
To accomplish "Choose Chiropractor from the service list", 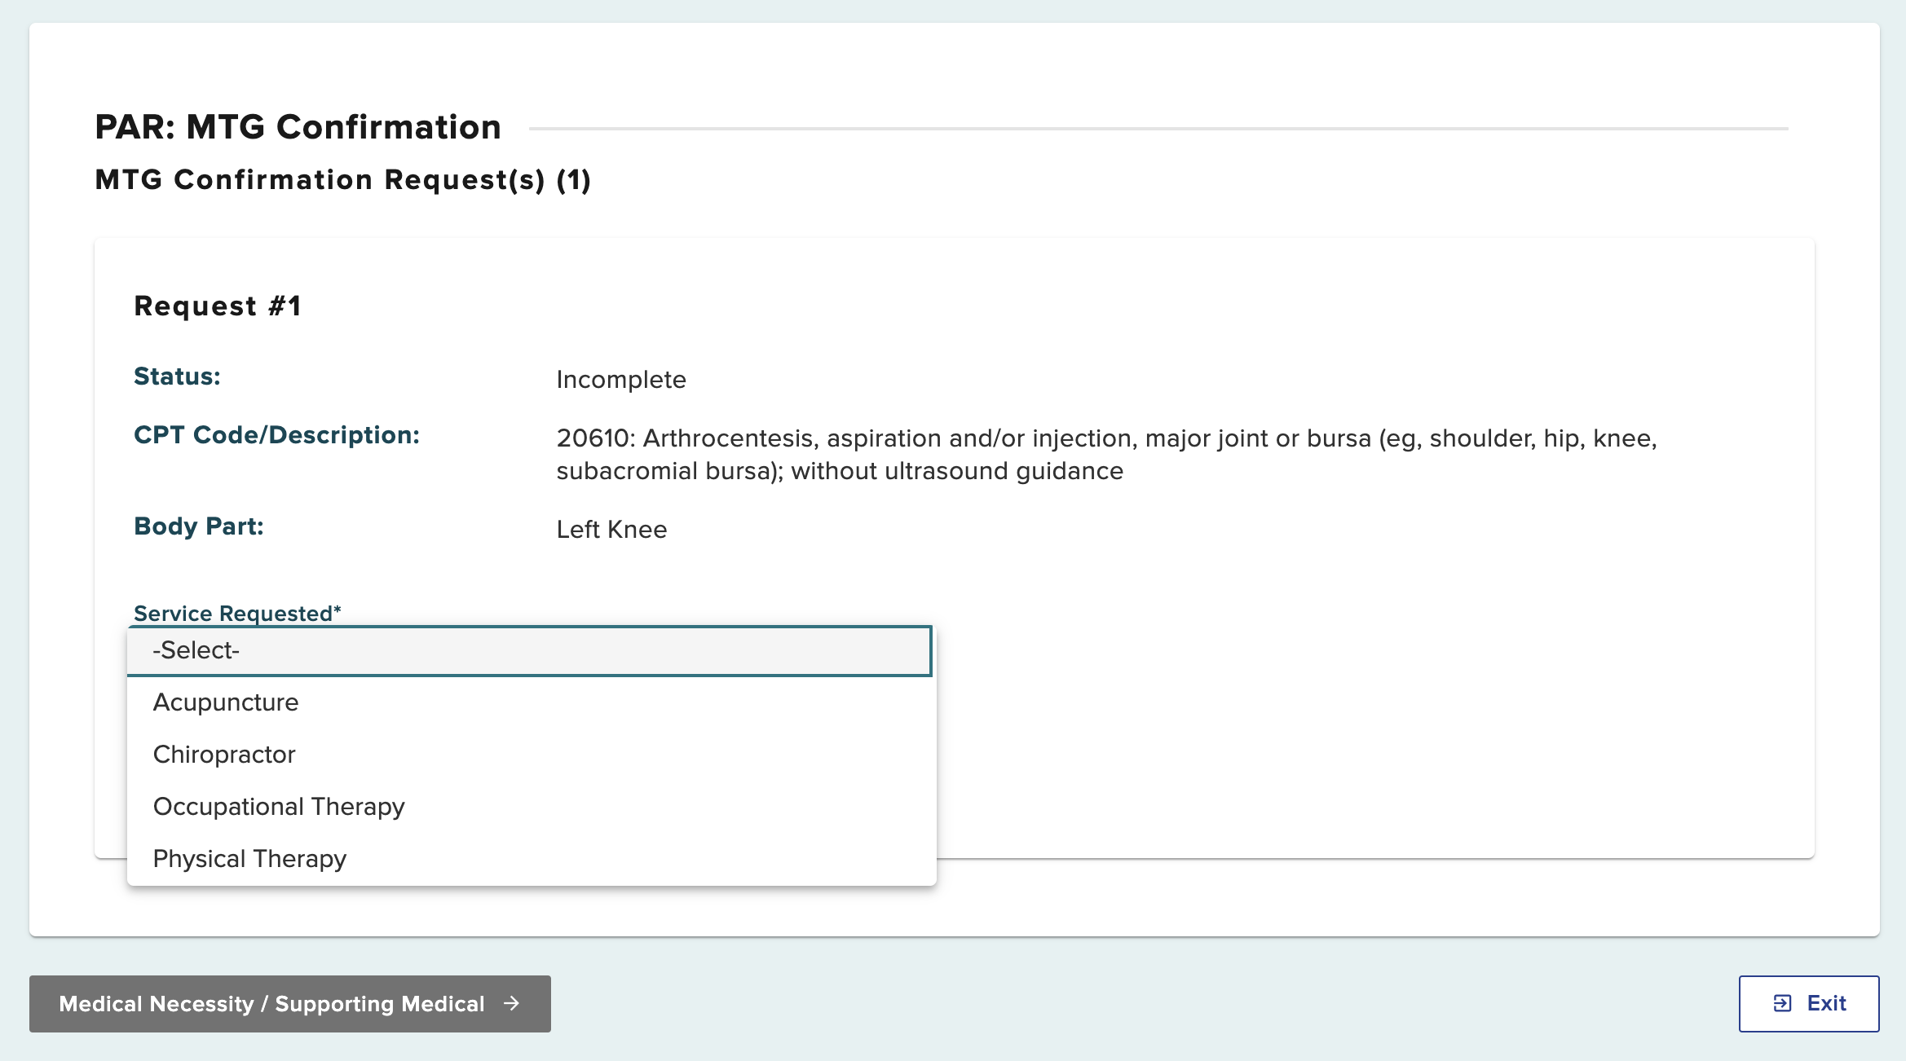I will 532,755.
